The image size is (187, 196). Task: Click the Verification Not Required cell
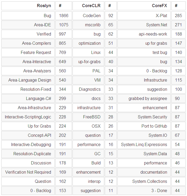tap(28, 172)
